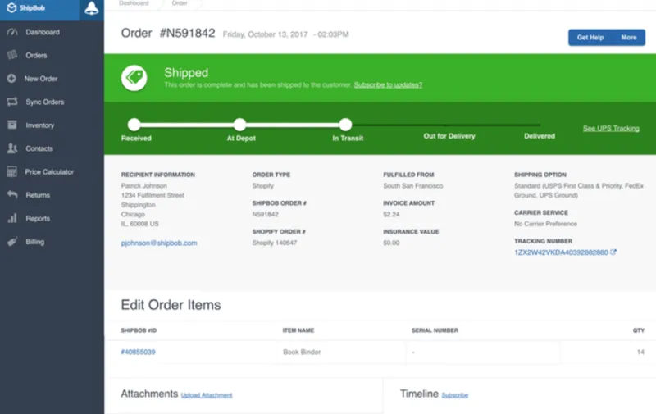Image resolution: width=656 pixels, height=414 pixels.
Task: Click the Sync Orders arrows icon
Action: (x=11, y=102)
